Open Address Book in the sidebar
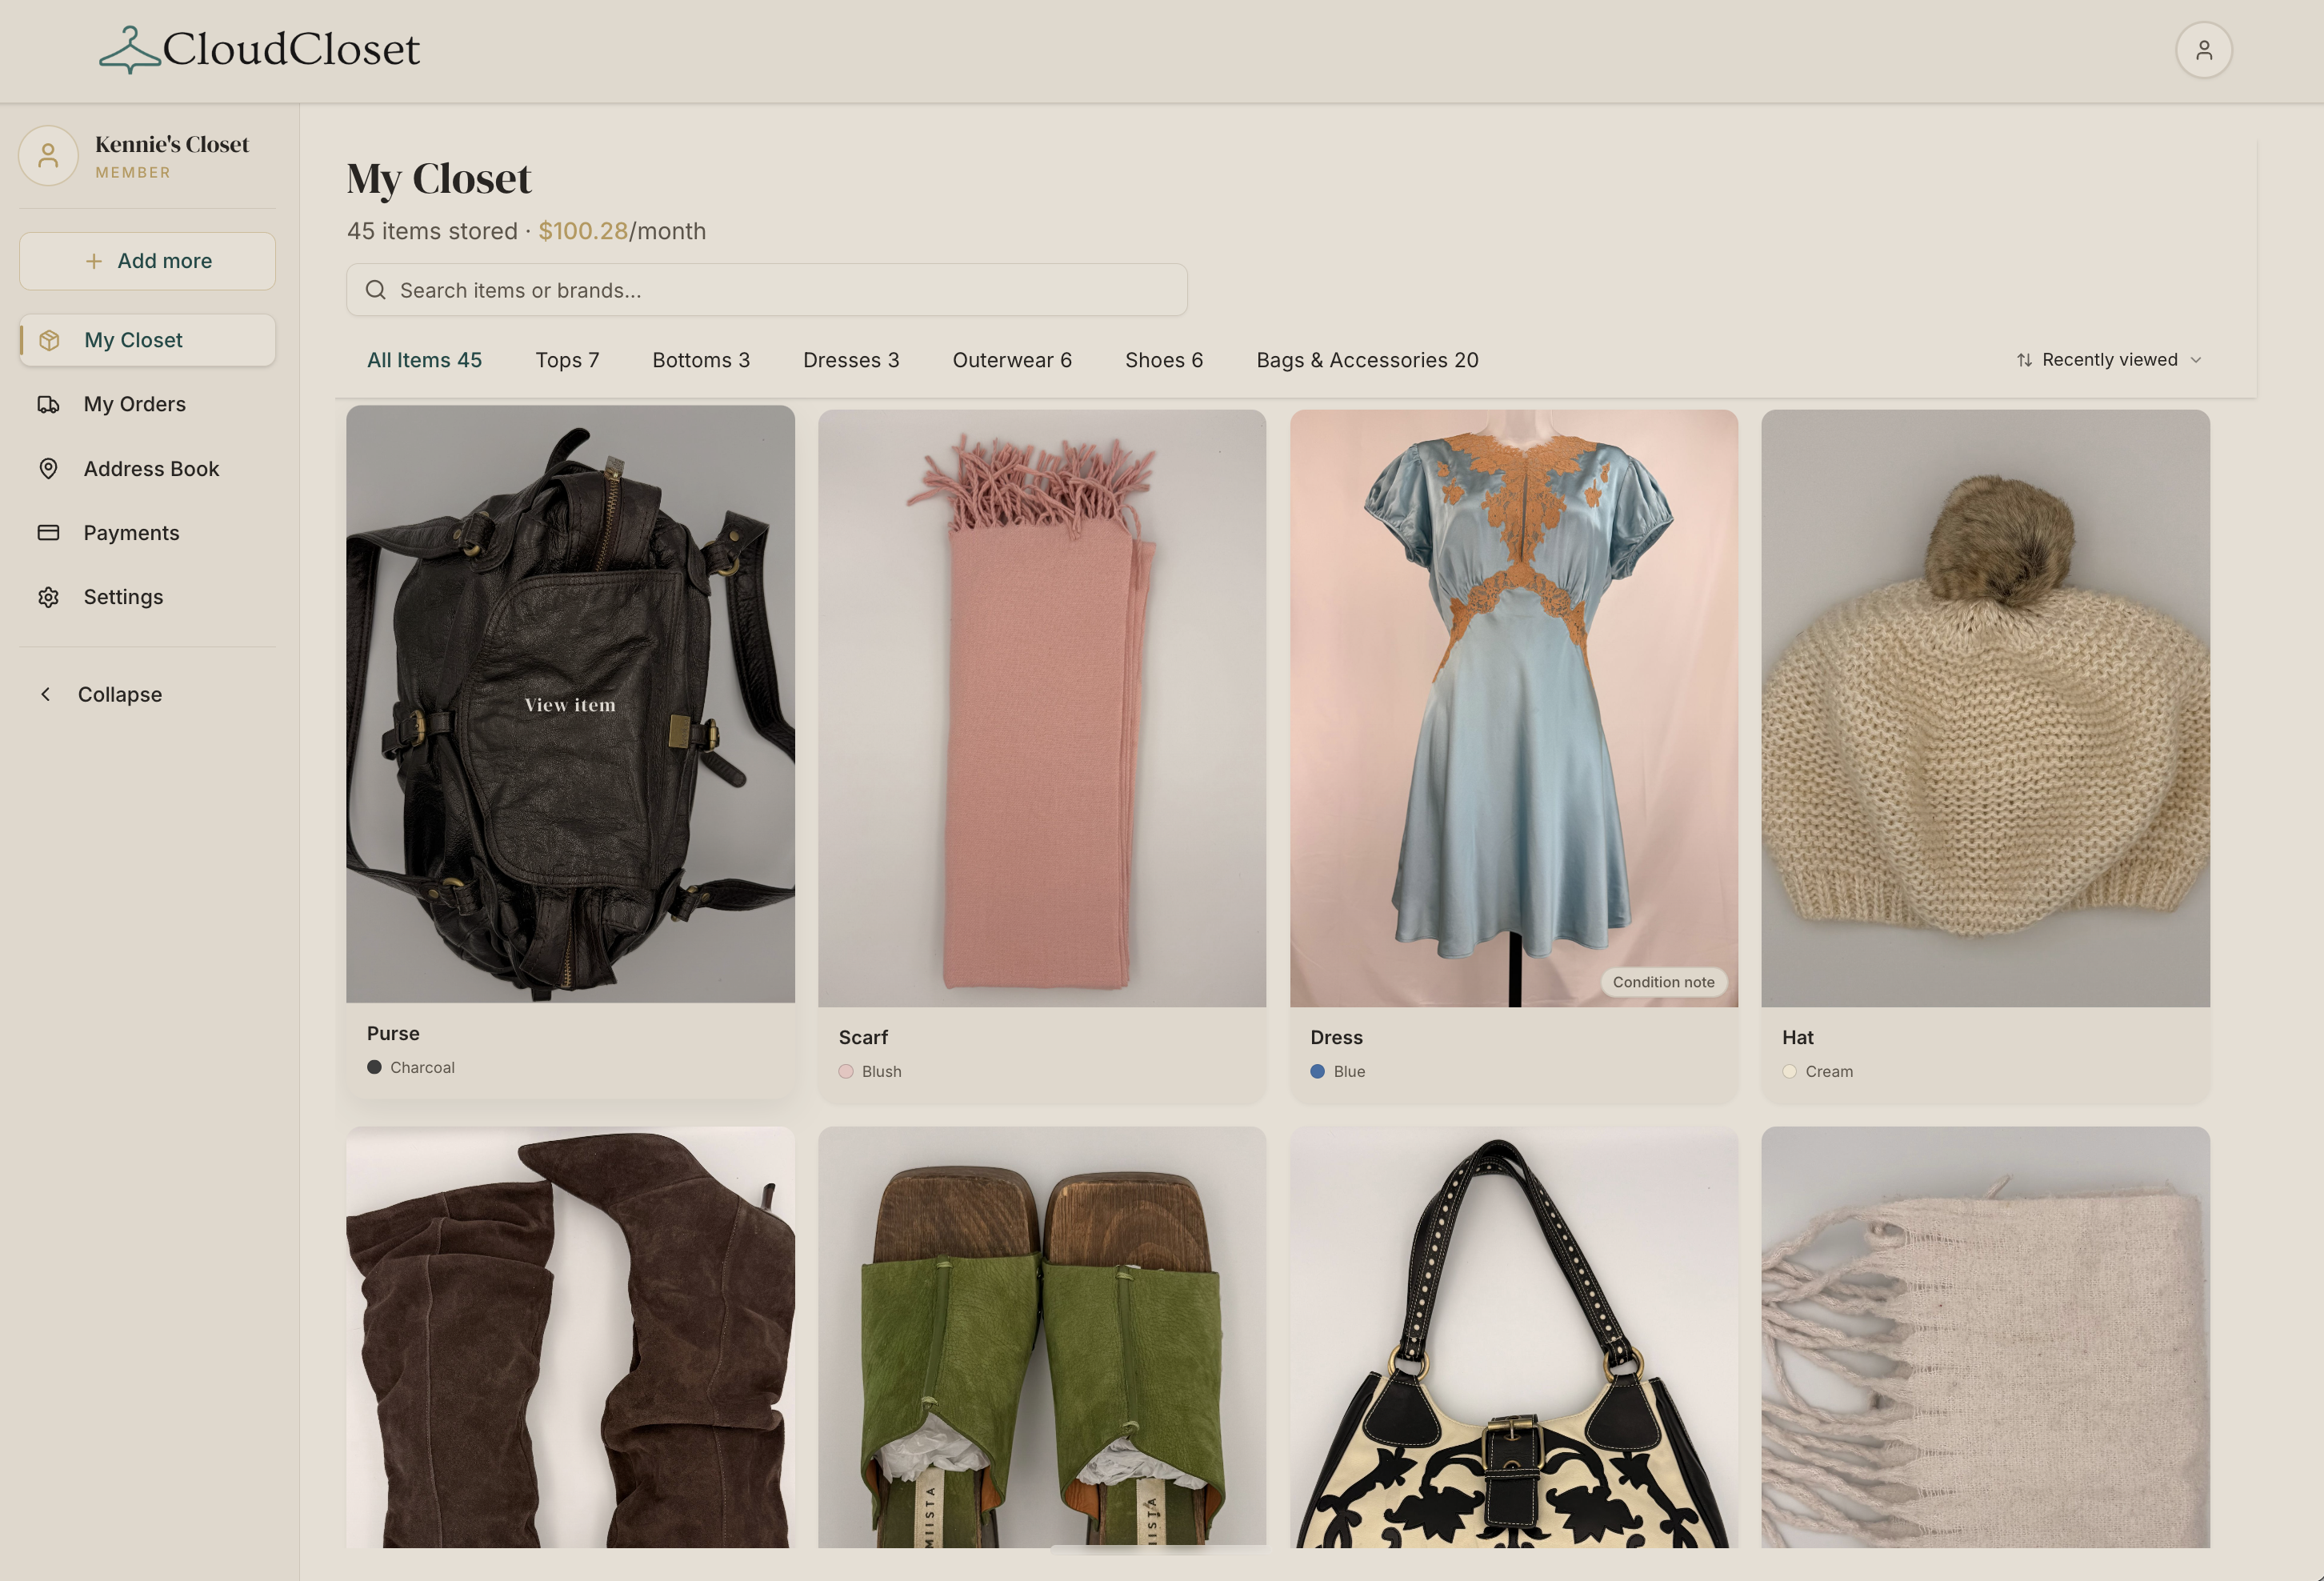Image resolution: width=2324 pixels, height=1581 pixels. click(147, 468)
